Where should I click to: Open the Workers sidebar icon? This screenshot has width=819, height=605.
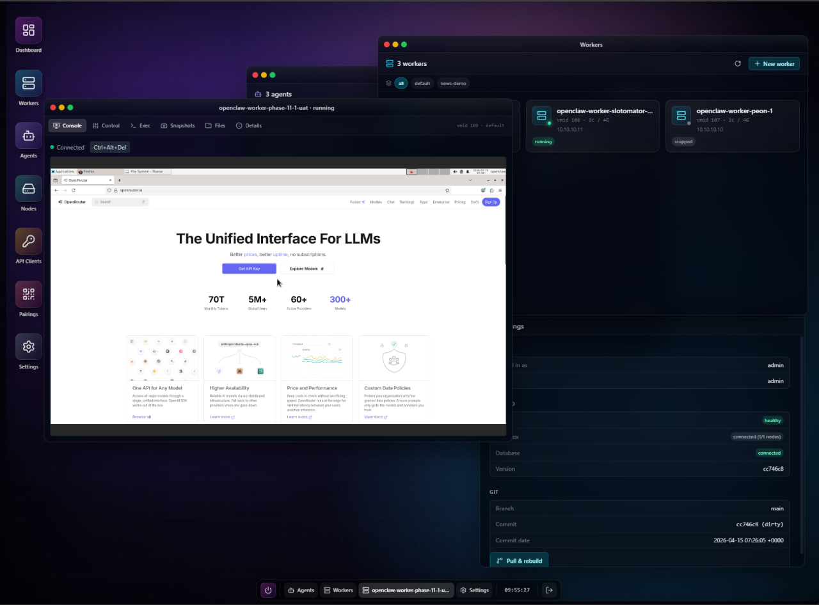click(x=29, y=83)
